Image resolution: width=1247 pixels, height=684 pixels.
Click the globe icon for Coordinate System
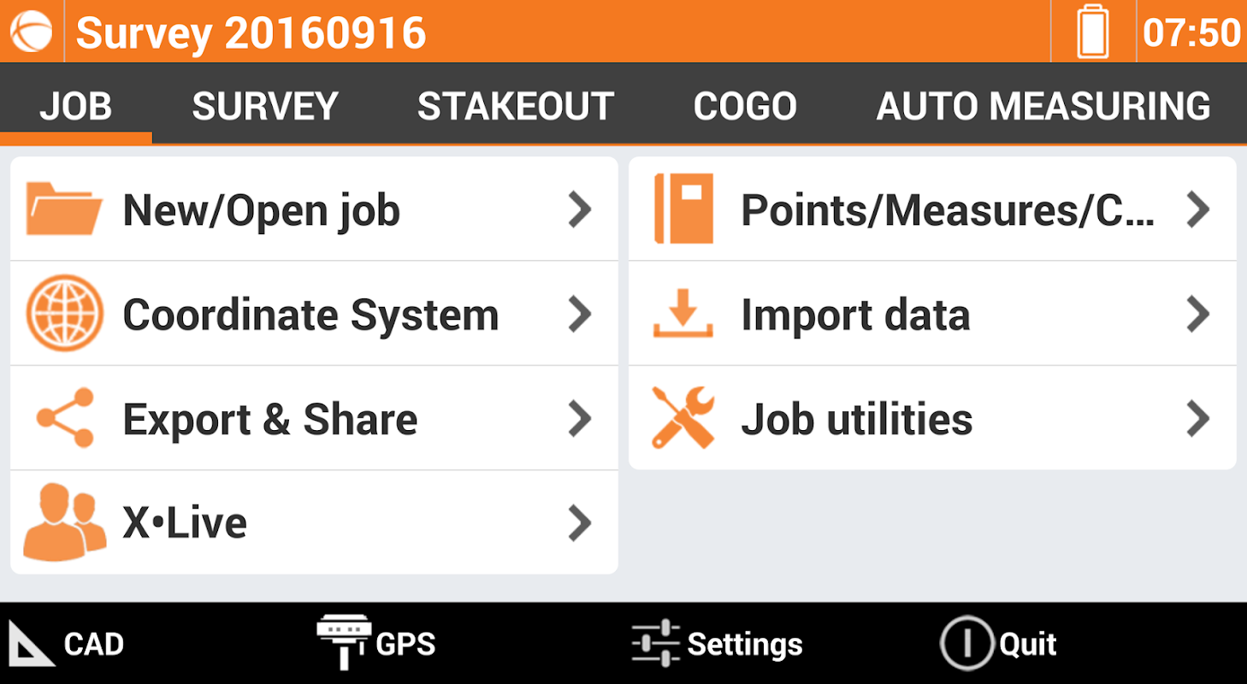coord(64,314)
